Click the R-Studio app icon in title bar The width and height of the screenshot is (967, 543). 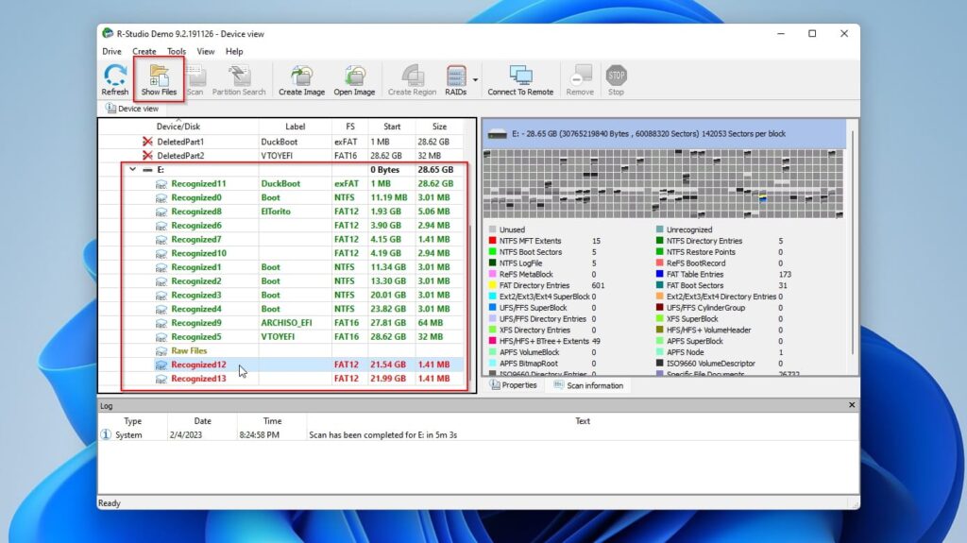tap(108, 33)
